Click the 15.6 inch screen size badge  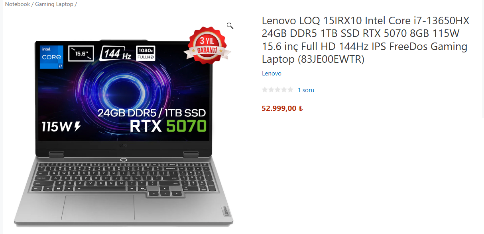[81, 53]
